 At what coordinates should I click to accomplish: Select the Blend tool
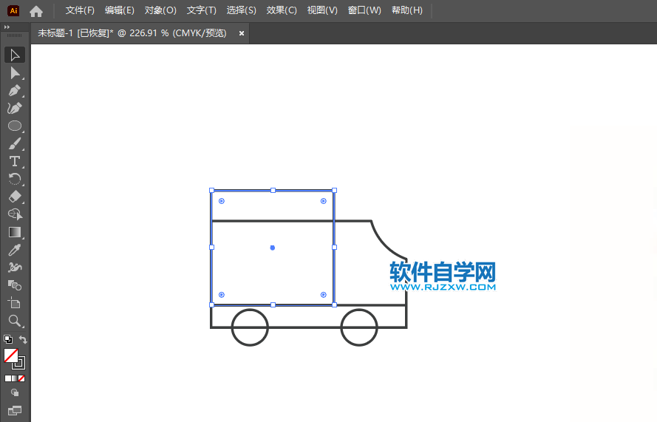[x=15, y=285]
